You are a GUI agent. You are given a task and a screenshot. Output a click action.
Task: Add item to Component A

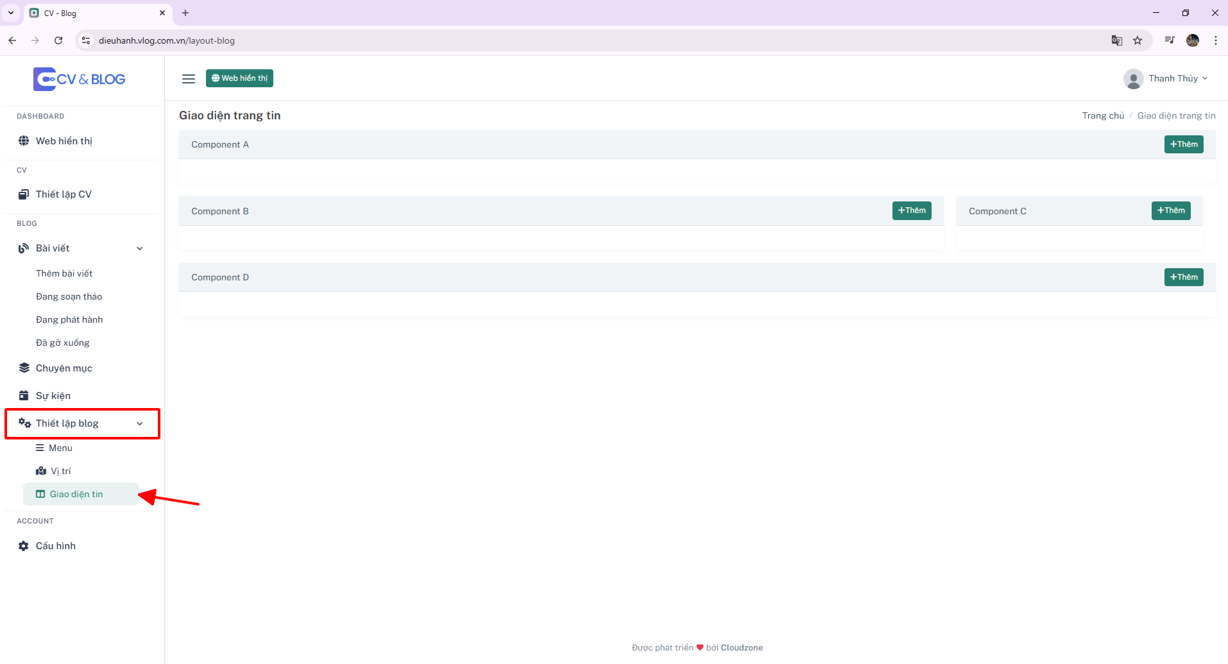click(x=1184, y=144)
